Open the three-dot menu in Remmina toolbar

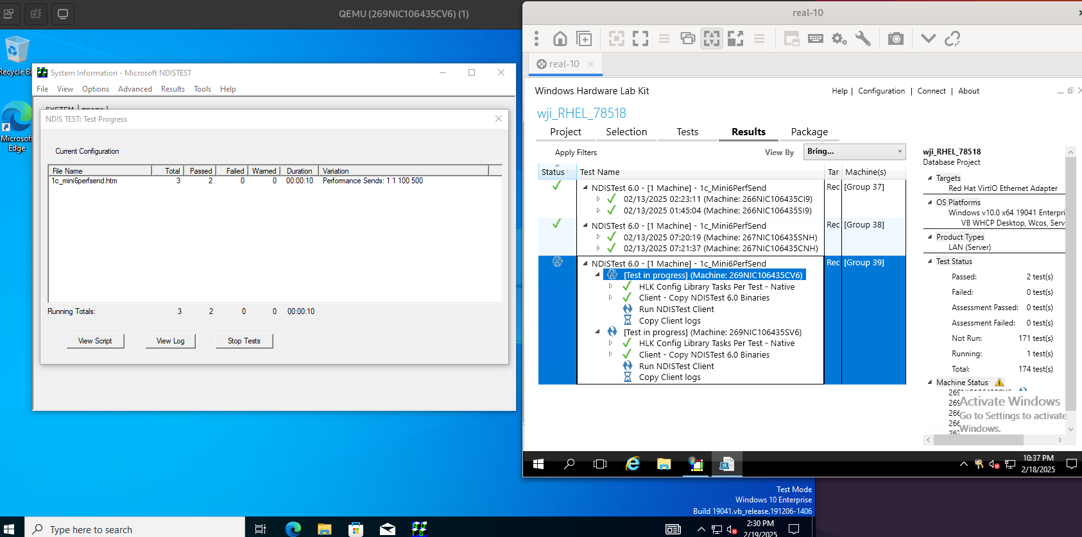click(537, 38)
